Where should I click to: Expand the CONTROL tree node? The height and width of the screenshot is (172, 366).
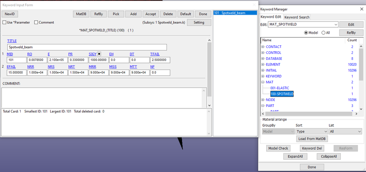pos(263,53)
